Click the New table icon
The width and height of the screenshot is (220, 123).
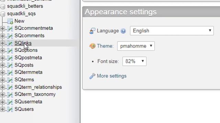tap(10, 21)
